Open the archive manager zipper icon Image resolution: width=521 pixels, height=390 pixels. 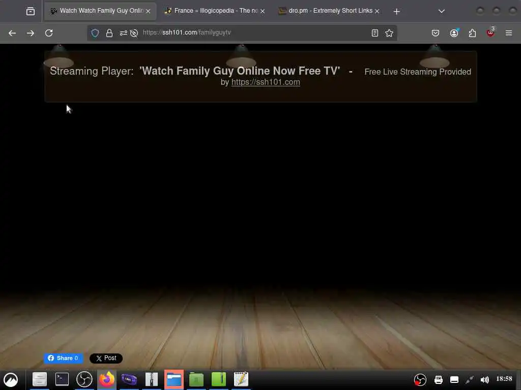click(x=152, y=379)
